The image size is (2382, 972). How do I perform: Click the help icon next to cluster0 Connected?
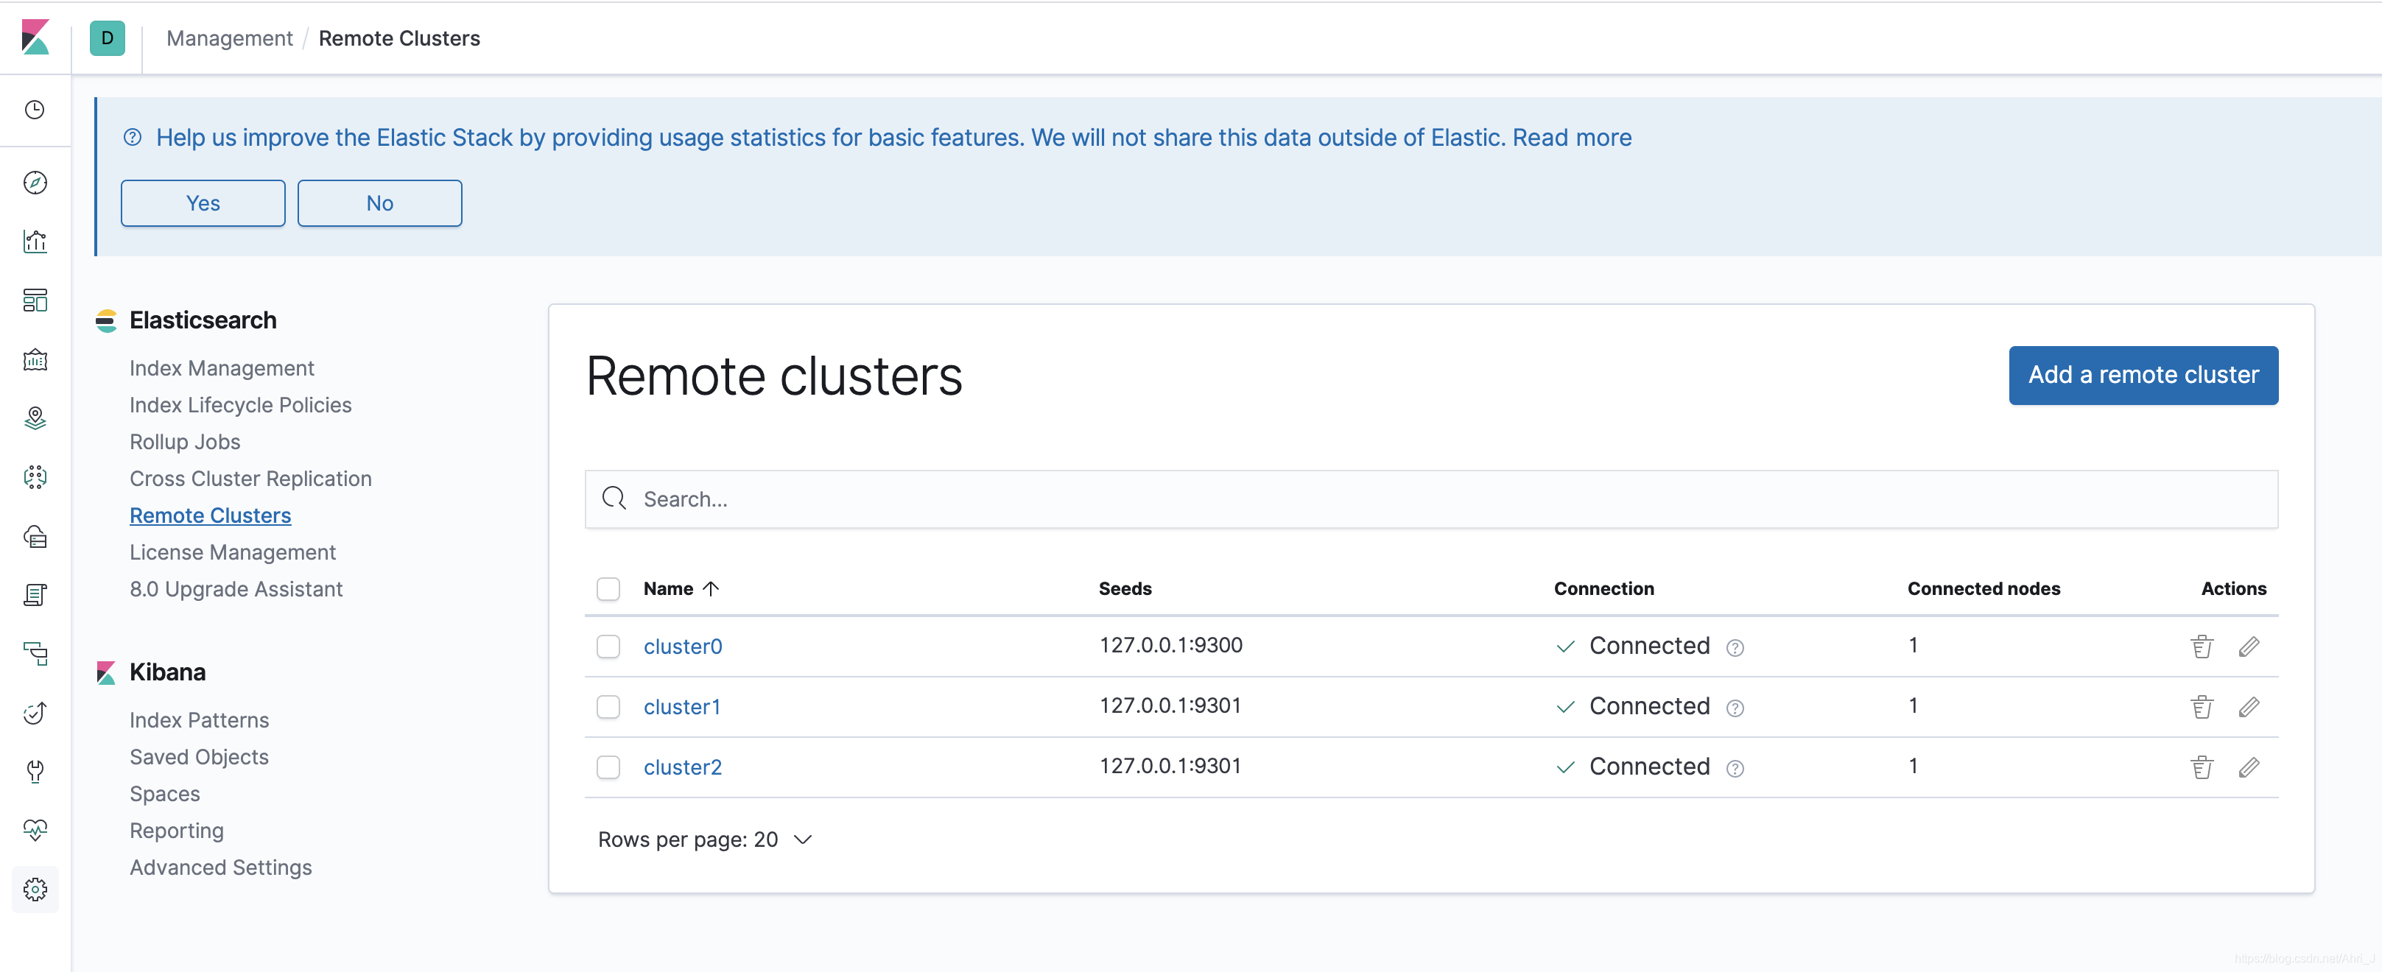pyautogui.click(x=1735, y=648)
